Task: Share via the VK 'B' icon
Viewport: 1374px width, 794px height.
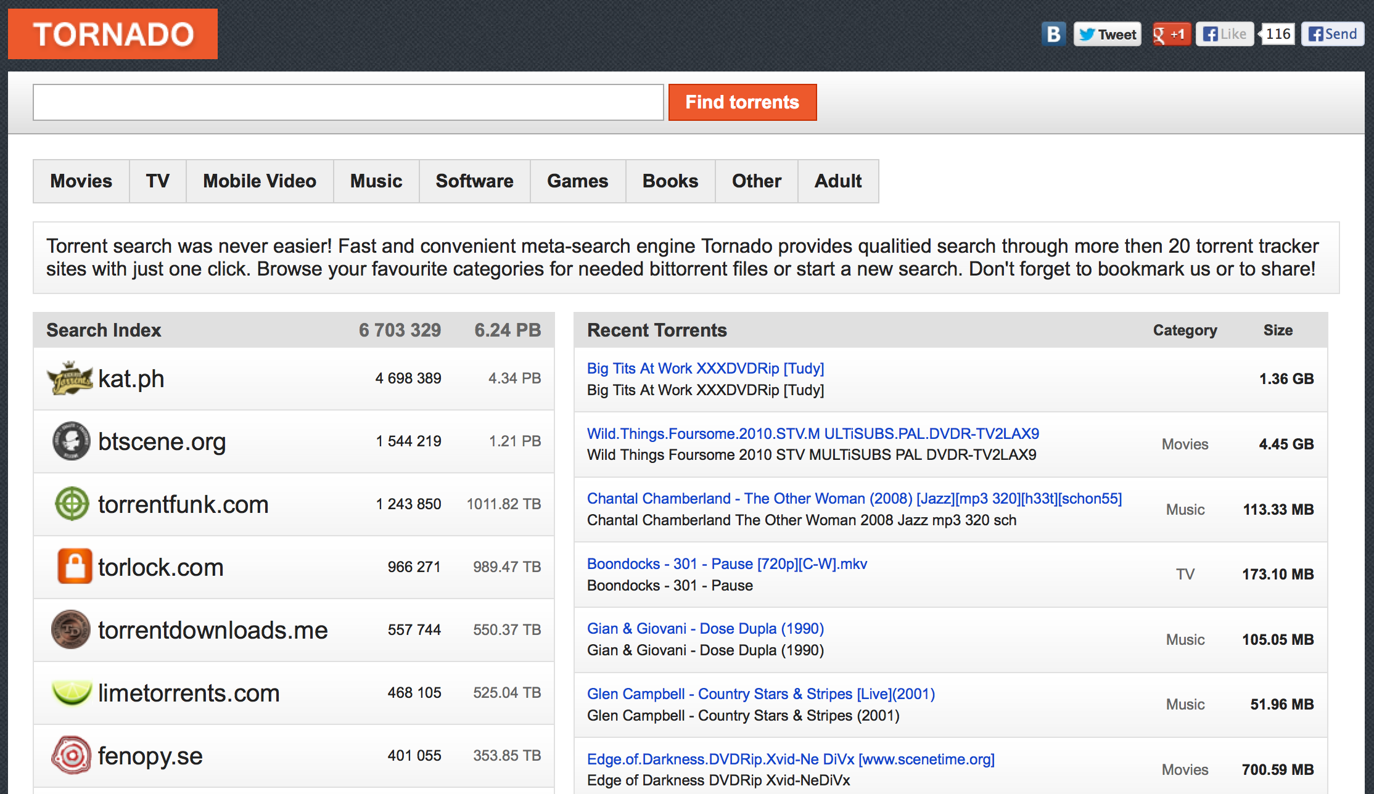Action: click(x=1054, y=34)
